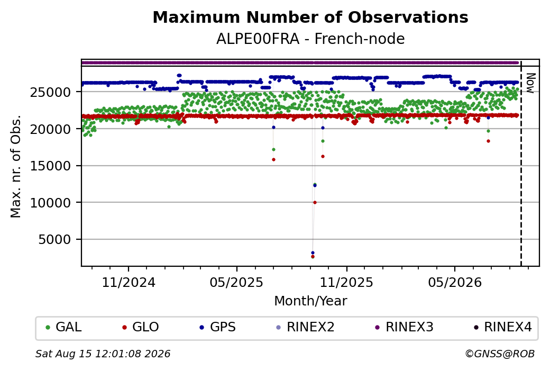This screenshot has width=550, height=370.
Task: Click the GAL legend entry
Action: 63,327
